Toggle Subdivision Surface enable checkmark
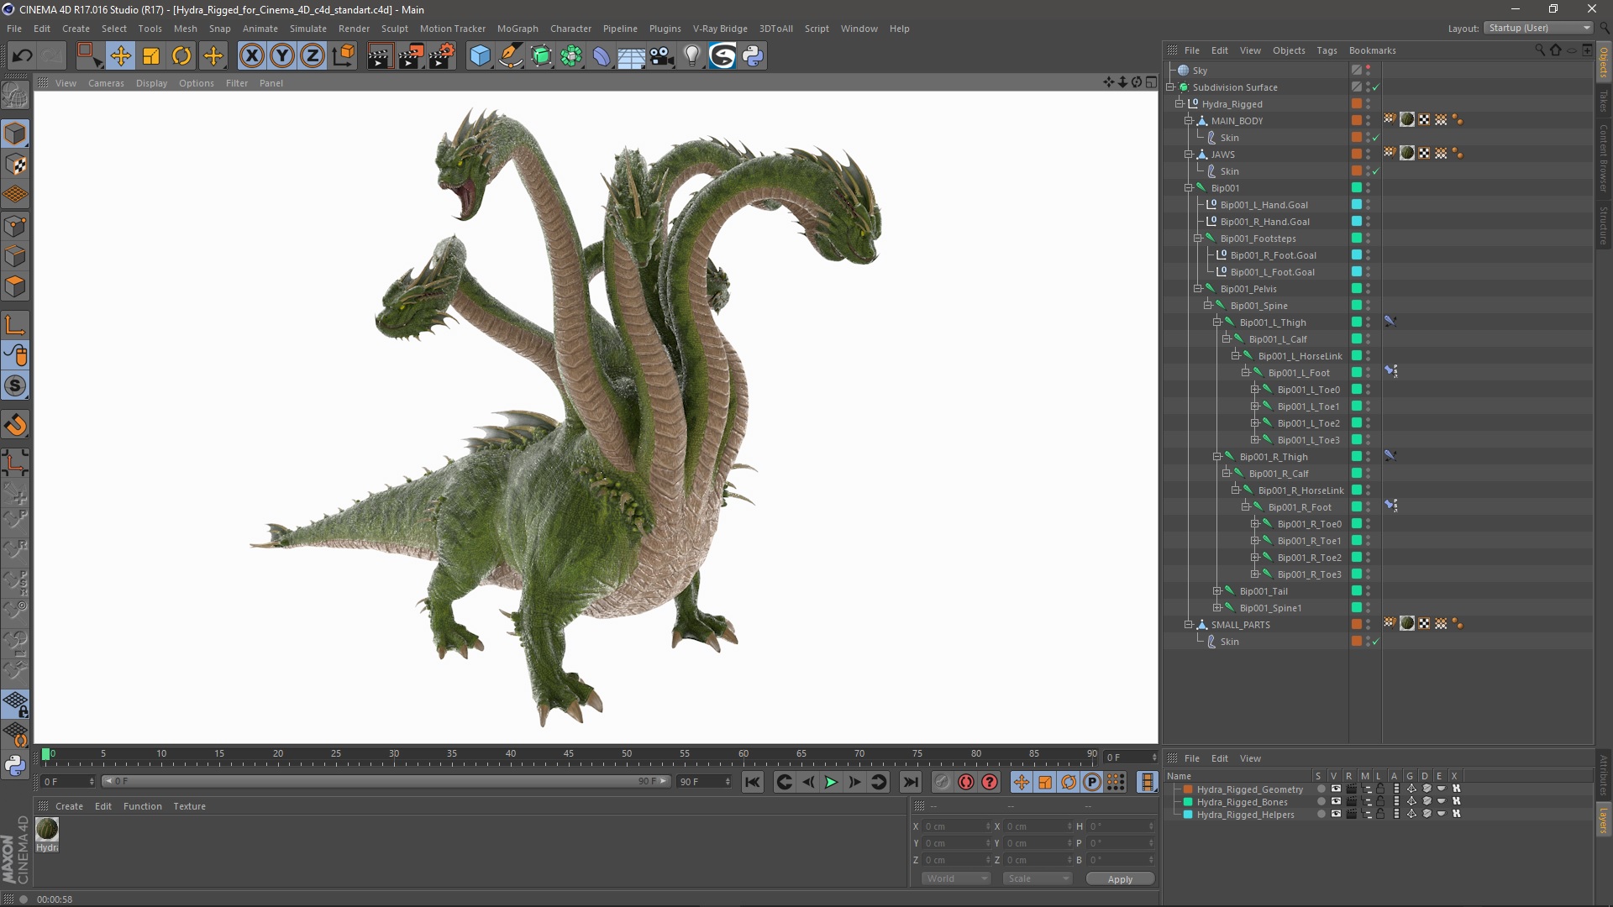This screenshot has height=907, width=1613. click(1376, 87)
